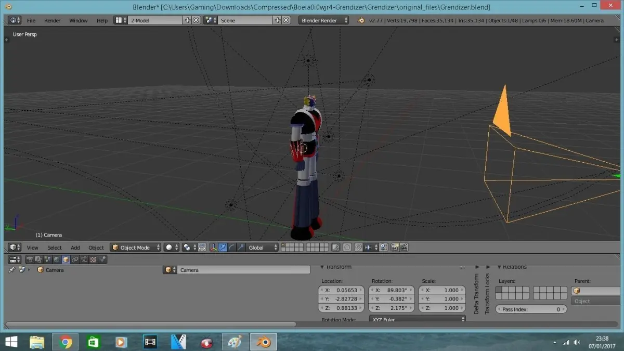624x351 pixels.
Task: Open the Properties editor type selector
Action: click(x=15, y=259)
